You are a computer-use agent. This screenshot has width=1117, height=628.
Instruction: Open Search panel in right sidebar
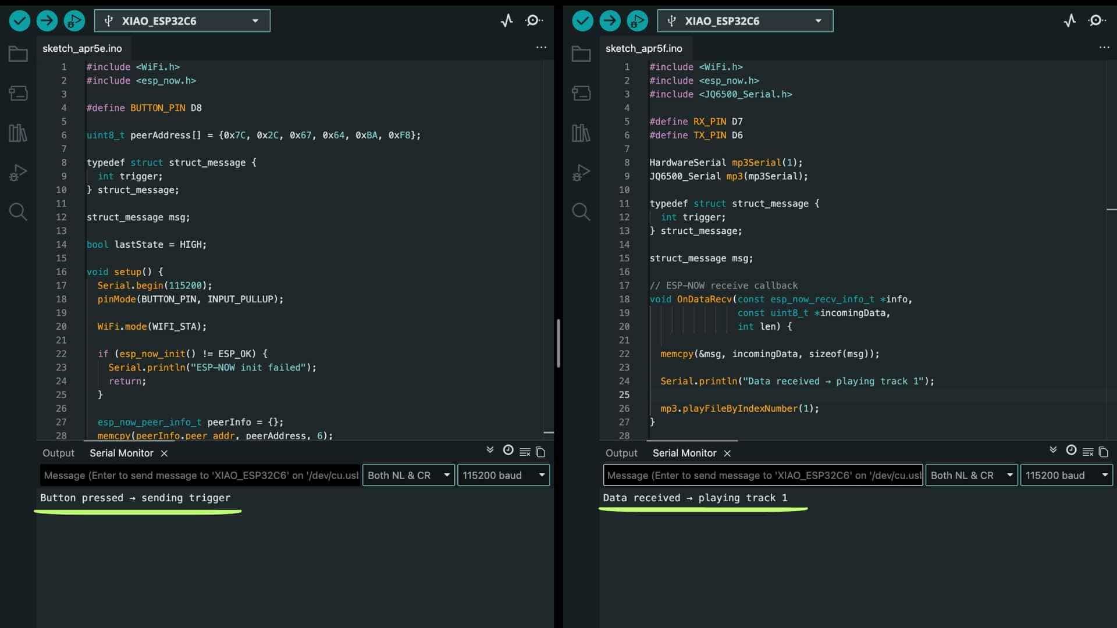click(x=581, y=212)
